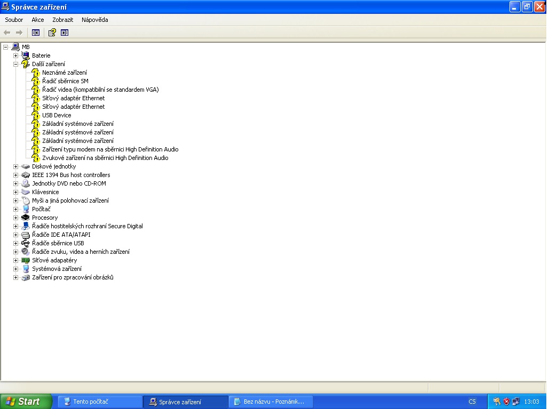
Task: Click the Forward arrow toolbar icon
Action: coord(19,33)
